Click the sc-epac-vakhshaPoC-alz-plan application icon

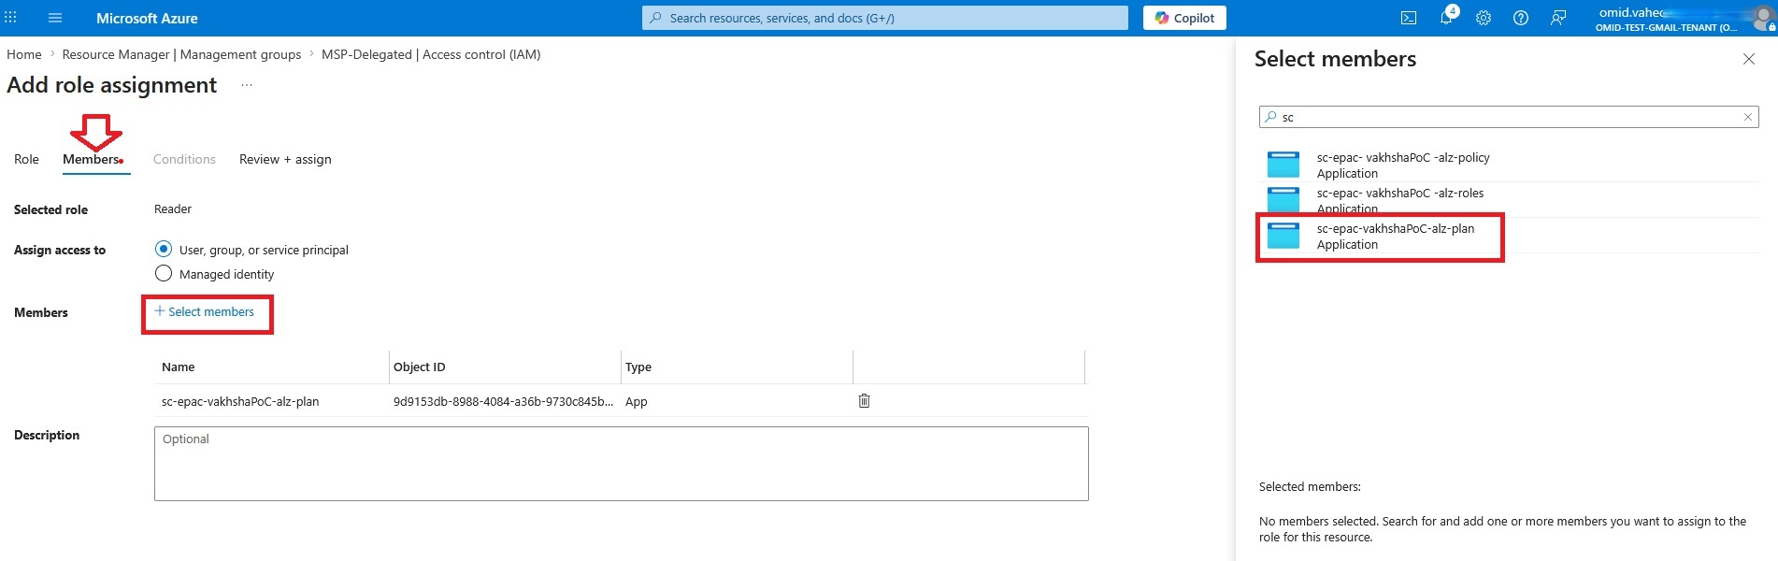1283,236
